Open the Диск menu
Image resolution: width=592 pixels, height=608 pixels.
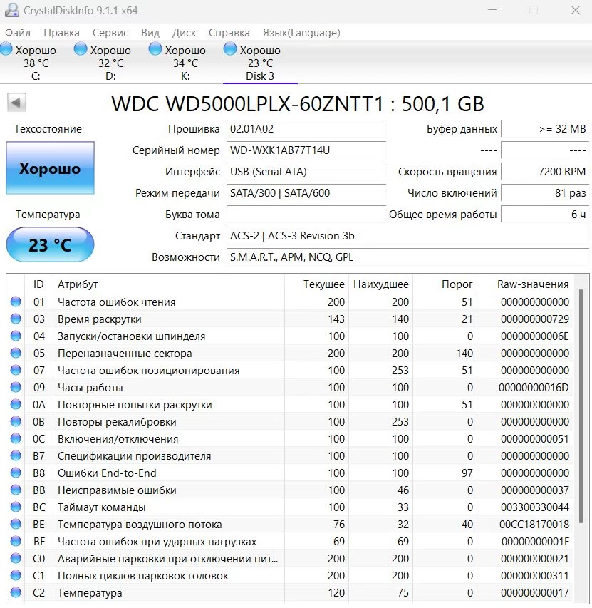[184, 33]
